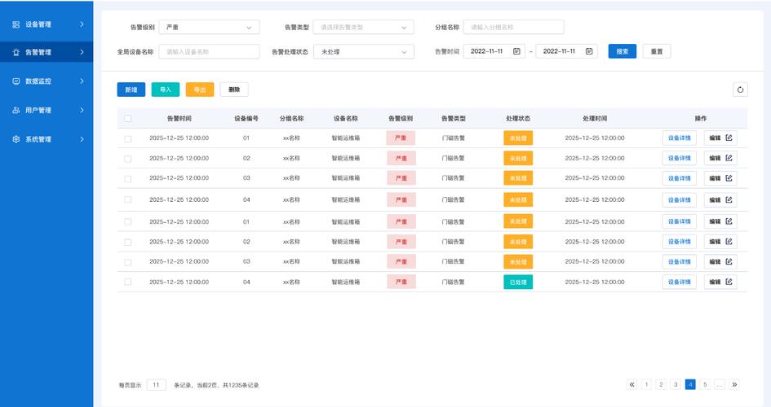
Task: Focus the 分组名称 input field
Action: click(514, 28)
